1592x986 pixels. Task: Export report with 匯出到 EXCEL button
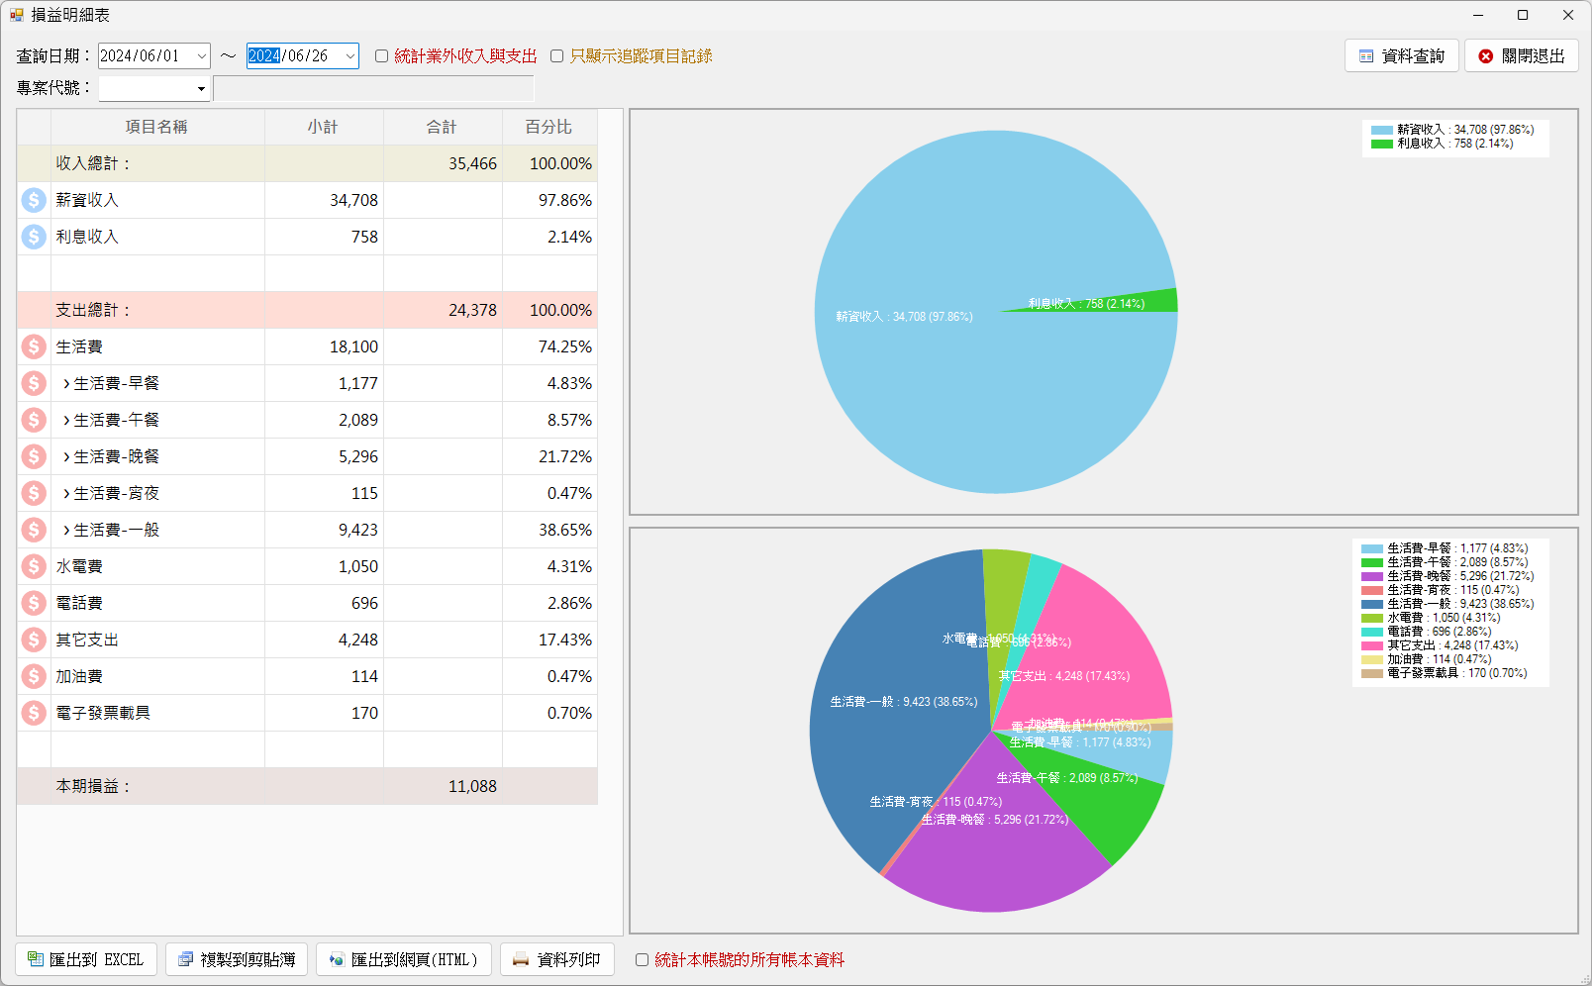pyautogui.click(x=86, y=959)
